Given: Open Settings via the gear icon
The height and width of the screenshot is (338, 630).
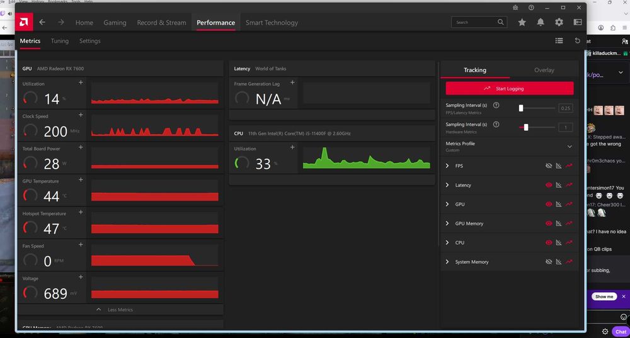Looking at the screenshot, I should click(559, 23).
